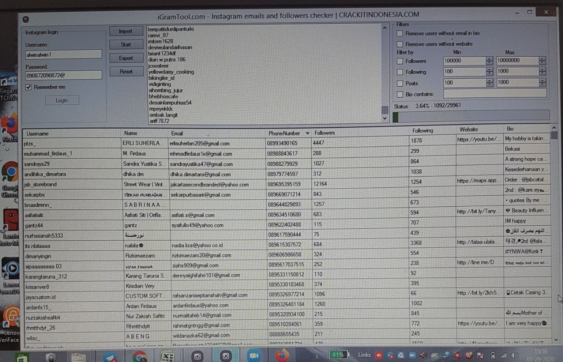Image resolution: width=563 pixels, height=362 pixels.
Task: Click the Import button
Action: (x=126, y=31)
